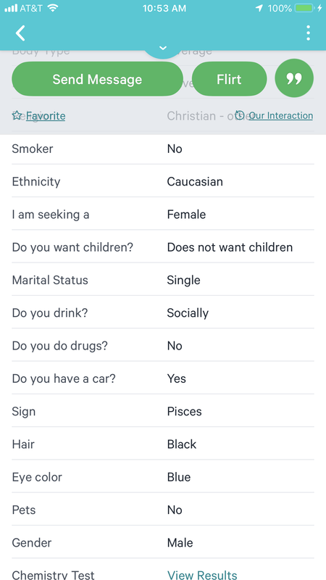The width and height of the screenshot is (326, 580).
Task: Open the three-dot more options menu
Action: tap(308, 33)
